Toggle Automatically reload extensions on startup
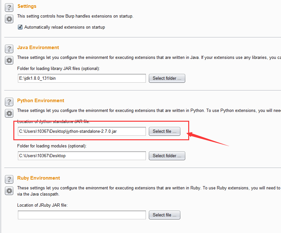This screenshot has width=281, height=233. point(20,27)
